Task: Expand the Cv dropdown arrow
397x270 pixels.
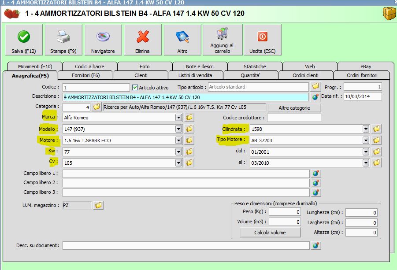Action: (x=179, y=163)
